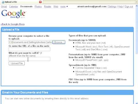Screen dimensions: 138x104
Task: Click 'Microsoft Word (.doc), Rich Text' item
Action: (x=102, y=48)
